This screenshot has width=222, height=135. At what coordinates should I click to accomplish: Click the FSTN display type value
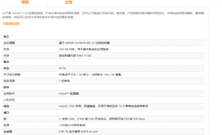tap(62, 68)
